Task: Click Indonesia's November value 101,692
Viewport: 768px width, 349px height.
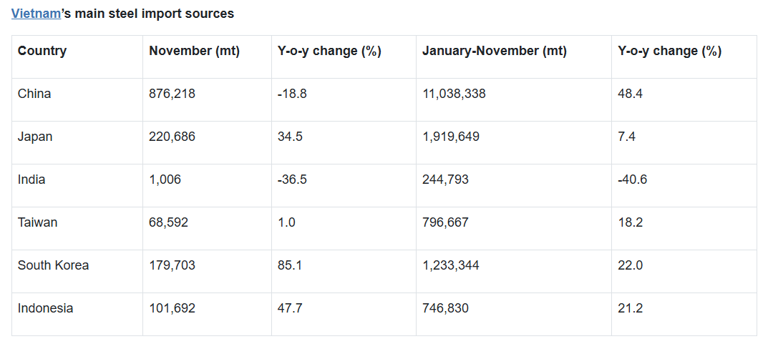Action: [172, 308]
